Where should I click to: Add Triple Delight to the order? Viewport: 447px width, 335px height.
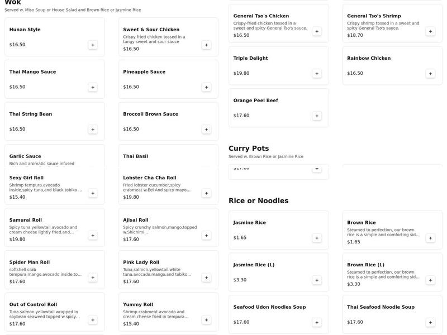(x=317, y=72)
